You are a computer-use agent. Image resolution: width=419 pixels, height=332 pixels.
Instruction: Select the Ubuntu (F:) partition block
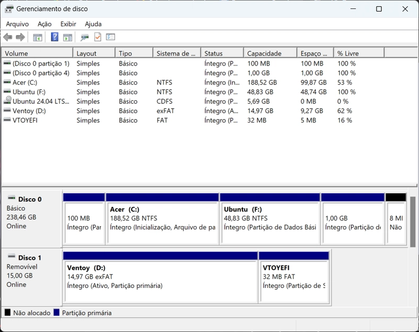(x=270, y=219)
